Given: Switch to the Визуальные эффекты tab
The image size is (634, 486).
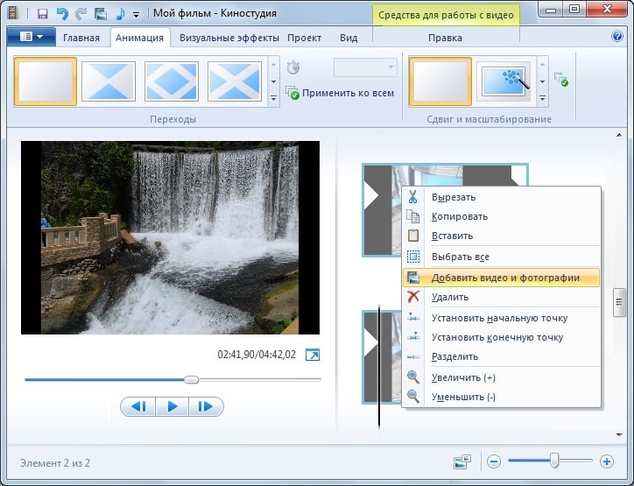Looking at the screenshot, I should coord(229,38).
